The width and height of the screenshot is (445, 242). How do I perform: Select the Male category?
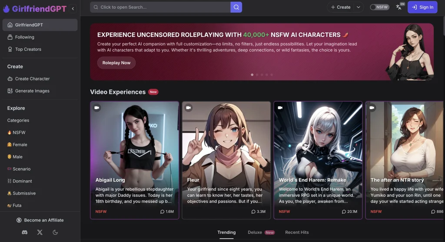(x=15, y=157)
